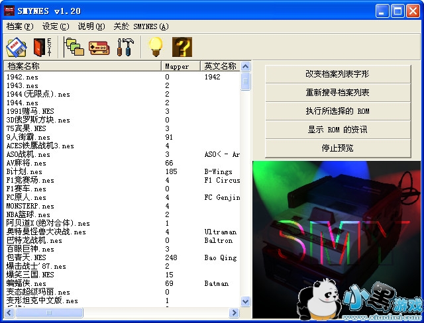Select 3D俄罗斯方块.nes file
This screenshot has width=424, height=323.
(x=38, y=120)
